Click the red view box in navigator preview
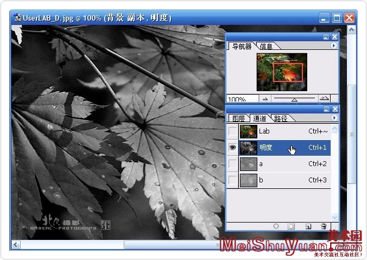This screenshot has height=260, width=367. [x=288, y=72]
